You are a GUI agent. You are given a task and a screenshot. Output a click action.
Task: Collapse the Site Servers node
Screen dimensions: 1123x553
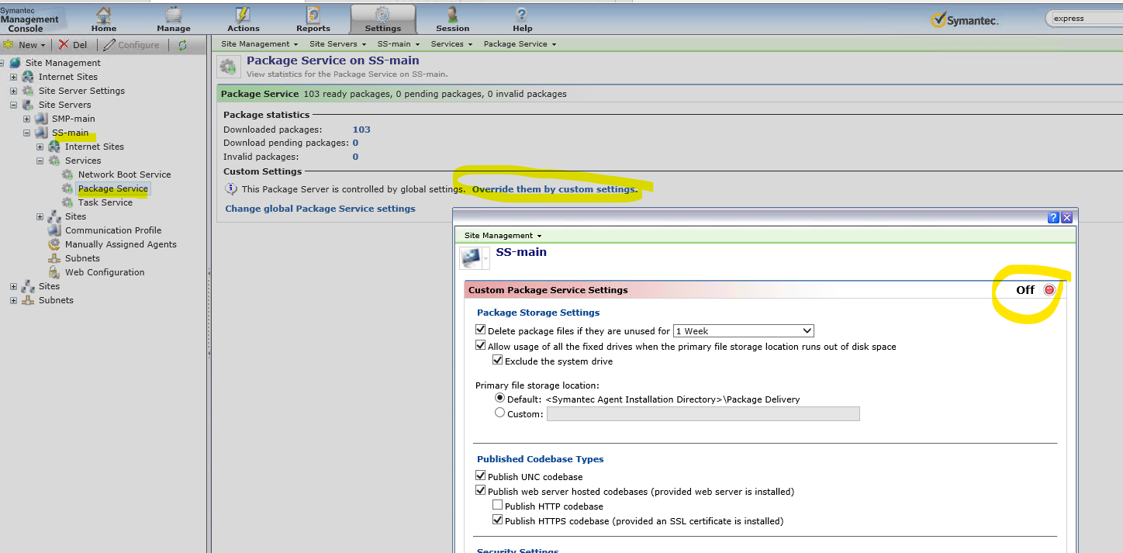(13, 105)
